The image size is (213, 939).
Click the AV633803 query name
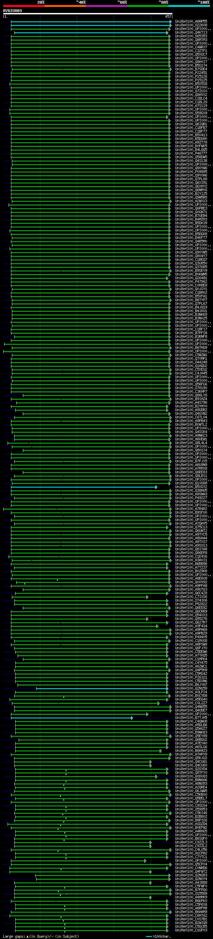tap(12, 11)
